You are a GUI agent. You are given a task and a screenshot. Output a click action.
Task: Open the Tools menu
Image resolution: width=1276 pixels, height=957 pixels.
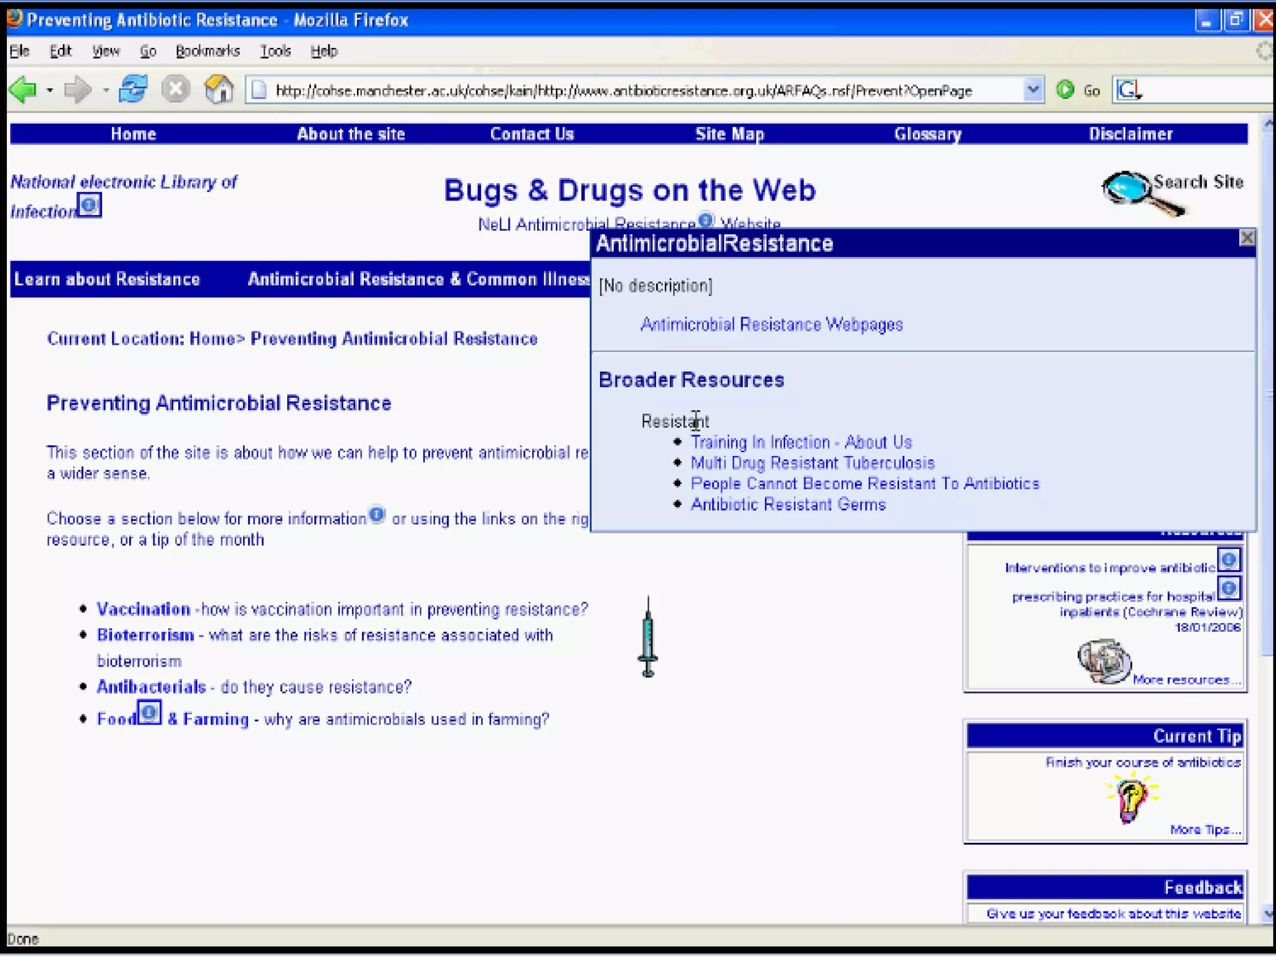click(275, 51)
